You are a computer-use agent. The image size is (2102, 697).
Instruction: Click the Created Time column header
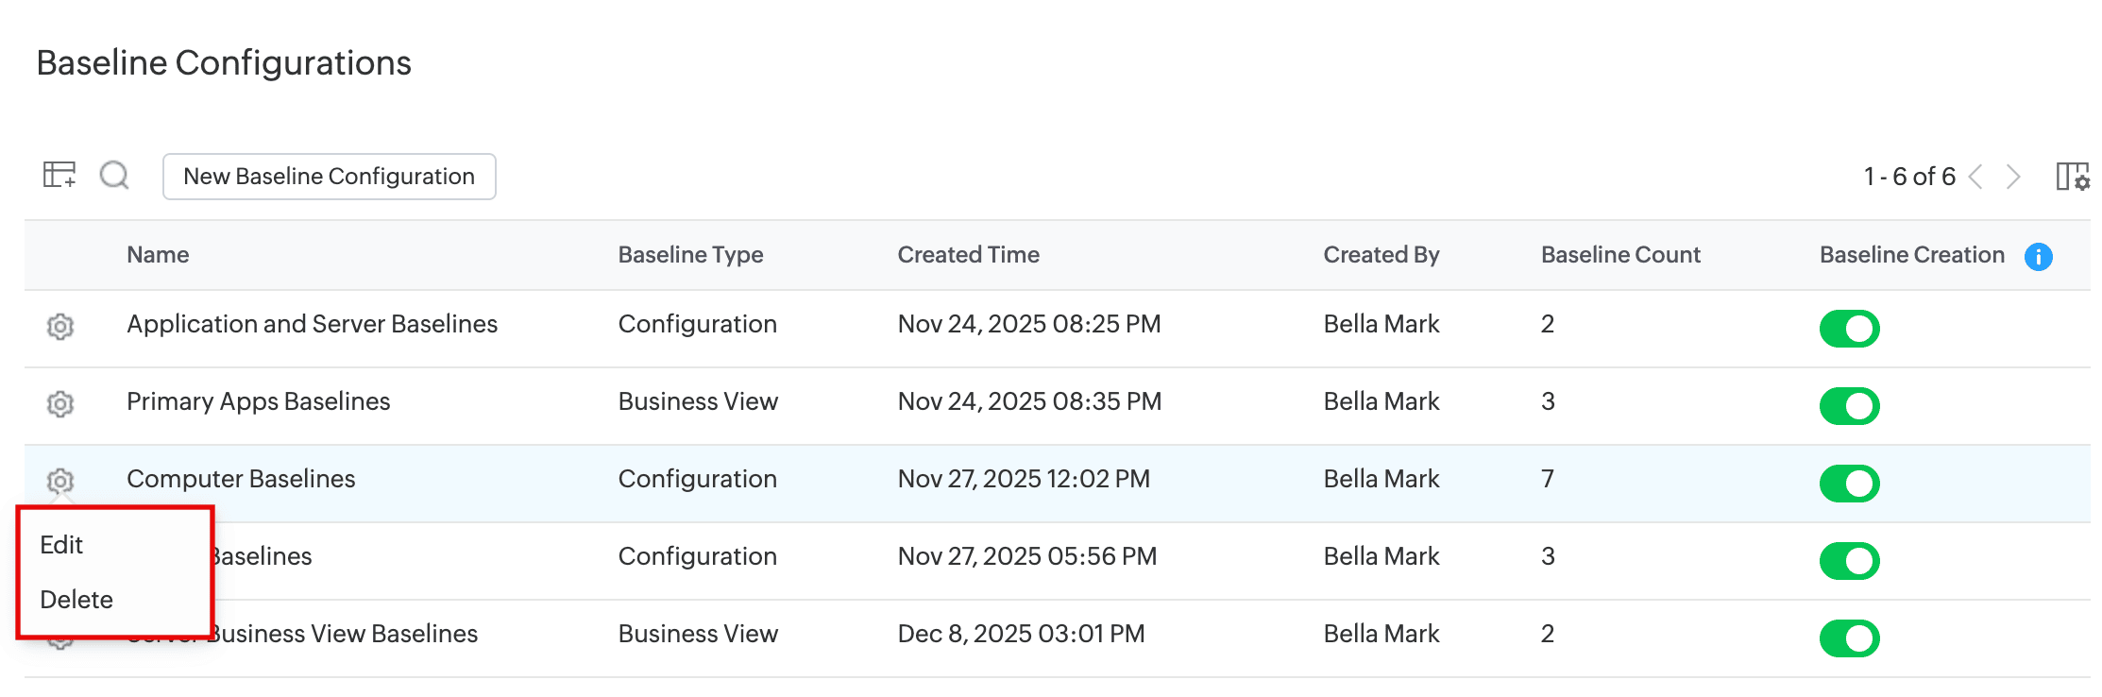point(968,255)
